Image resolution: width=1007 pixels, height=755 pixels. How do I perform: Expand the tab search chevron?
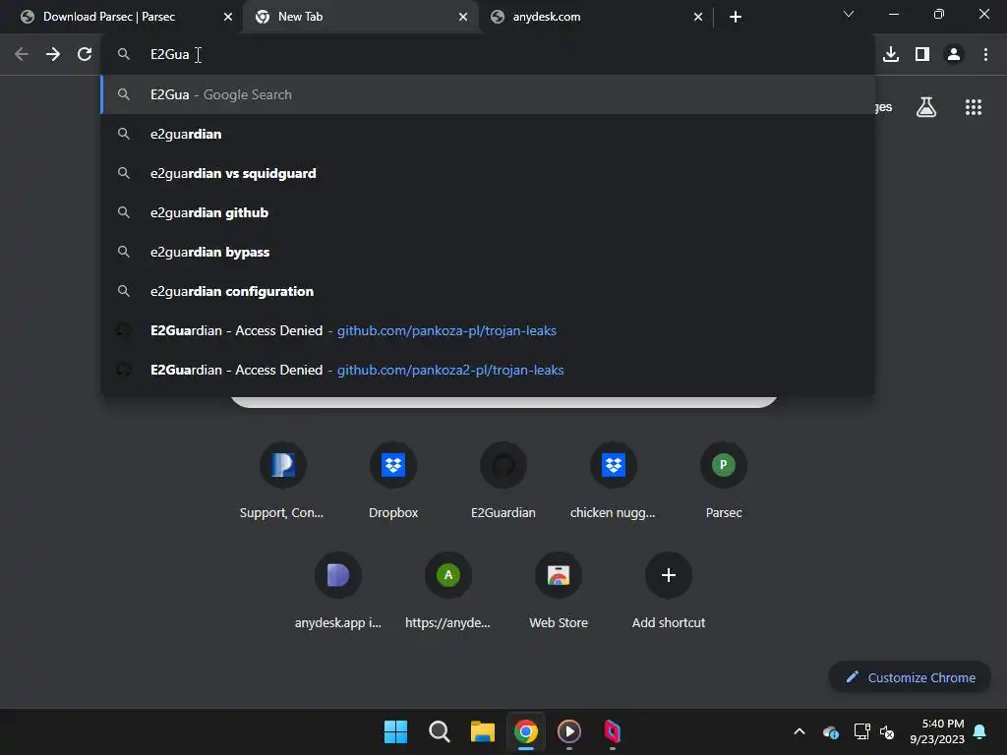pos(849,14)
